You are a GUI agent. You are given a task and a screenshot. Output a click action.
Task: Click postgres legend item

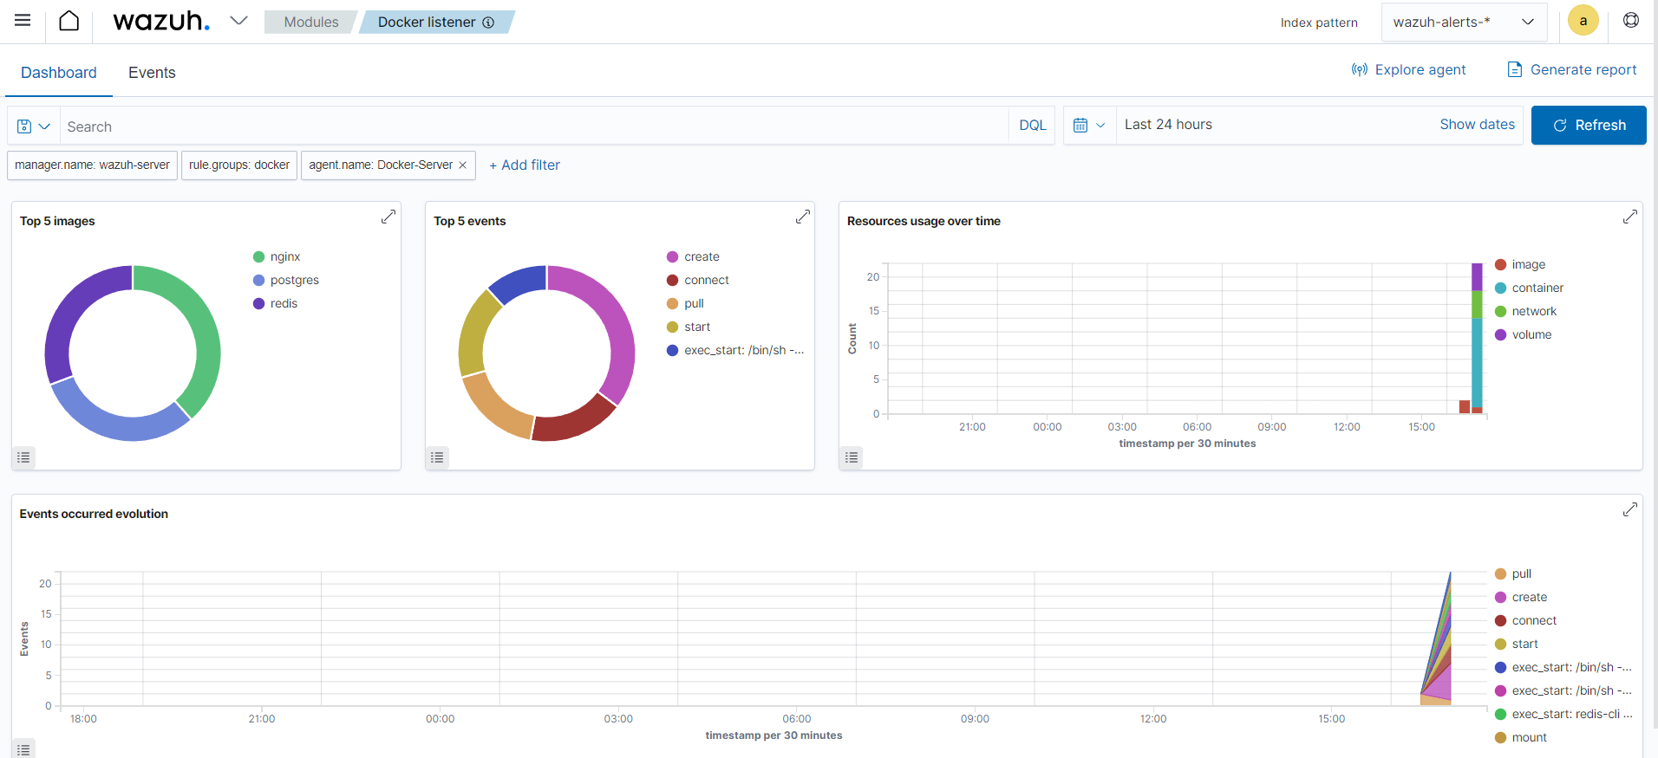coord(286,281)
